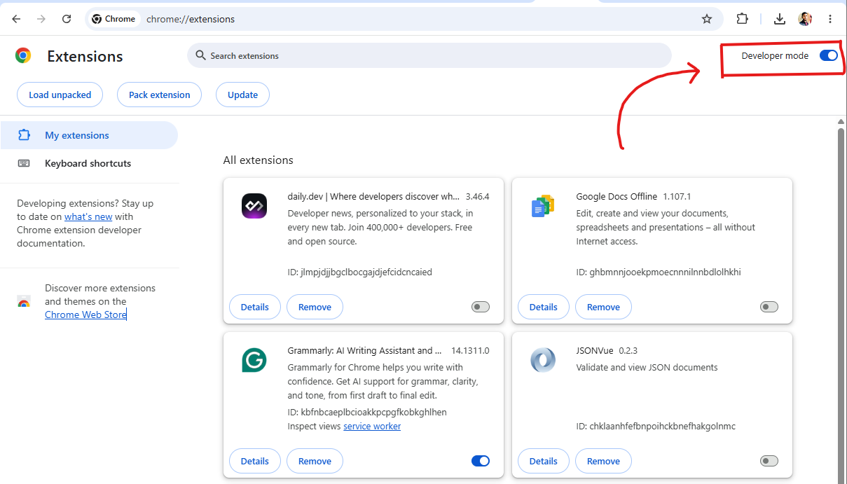The image size is (847, 484).
Task: Click the All extensions heading
Action: [x=259, y=160]
